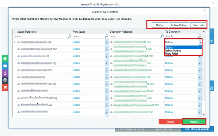218x136 pixels.
Task: Click the Destination Mailbox(es) column header
Action: coord(121,32)
